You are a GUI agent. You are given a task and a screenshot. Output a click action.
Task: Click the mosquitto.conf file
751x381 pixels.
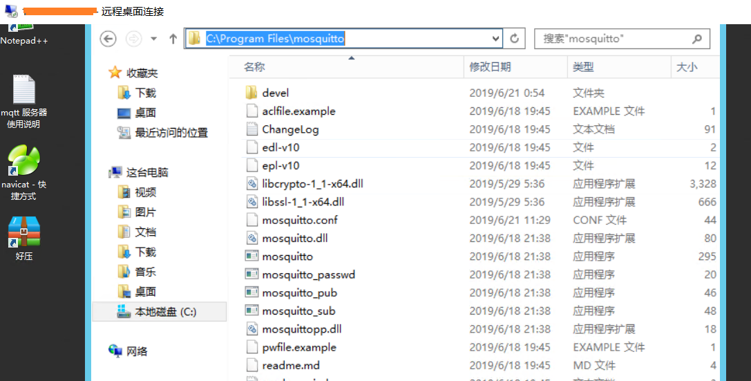click(299, 220)
